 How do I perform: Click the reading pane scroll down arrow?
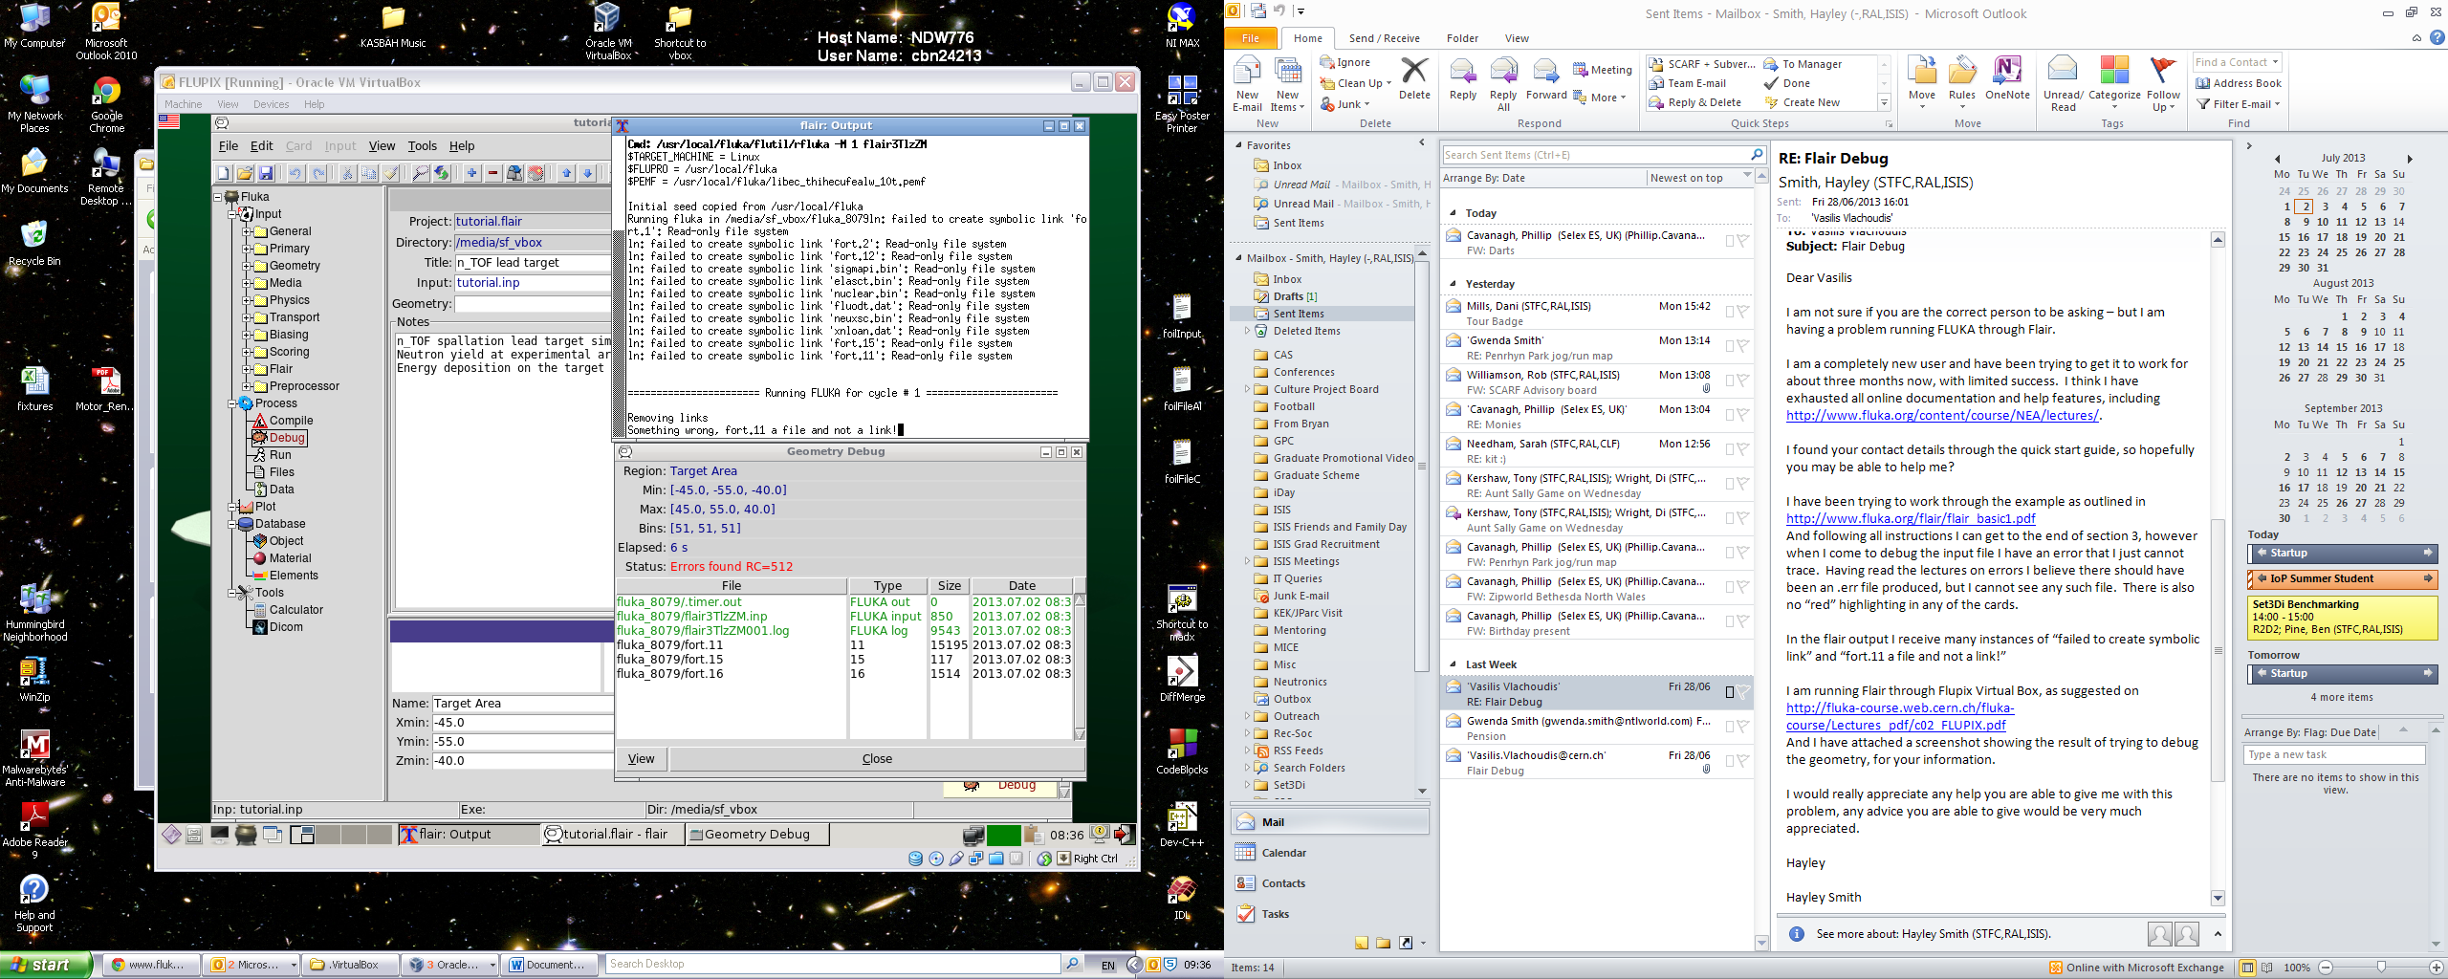point(2218,898)
